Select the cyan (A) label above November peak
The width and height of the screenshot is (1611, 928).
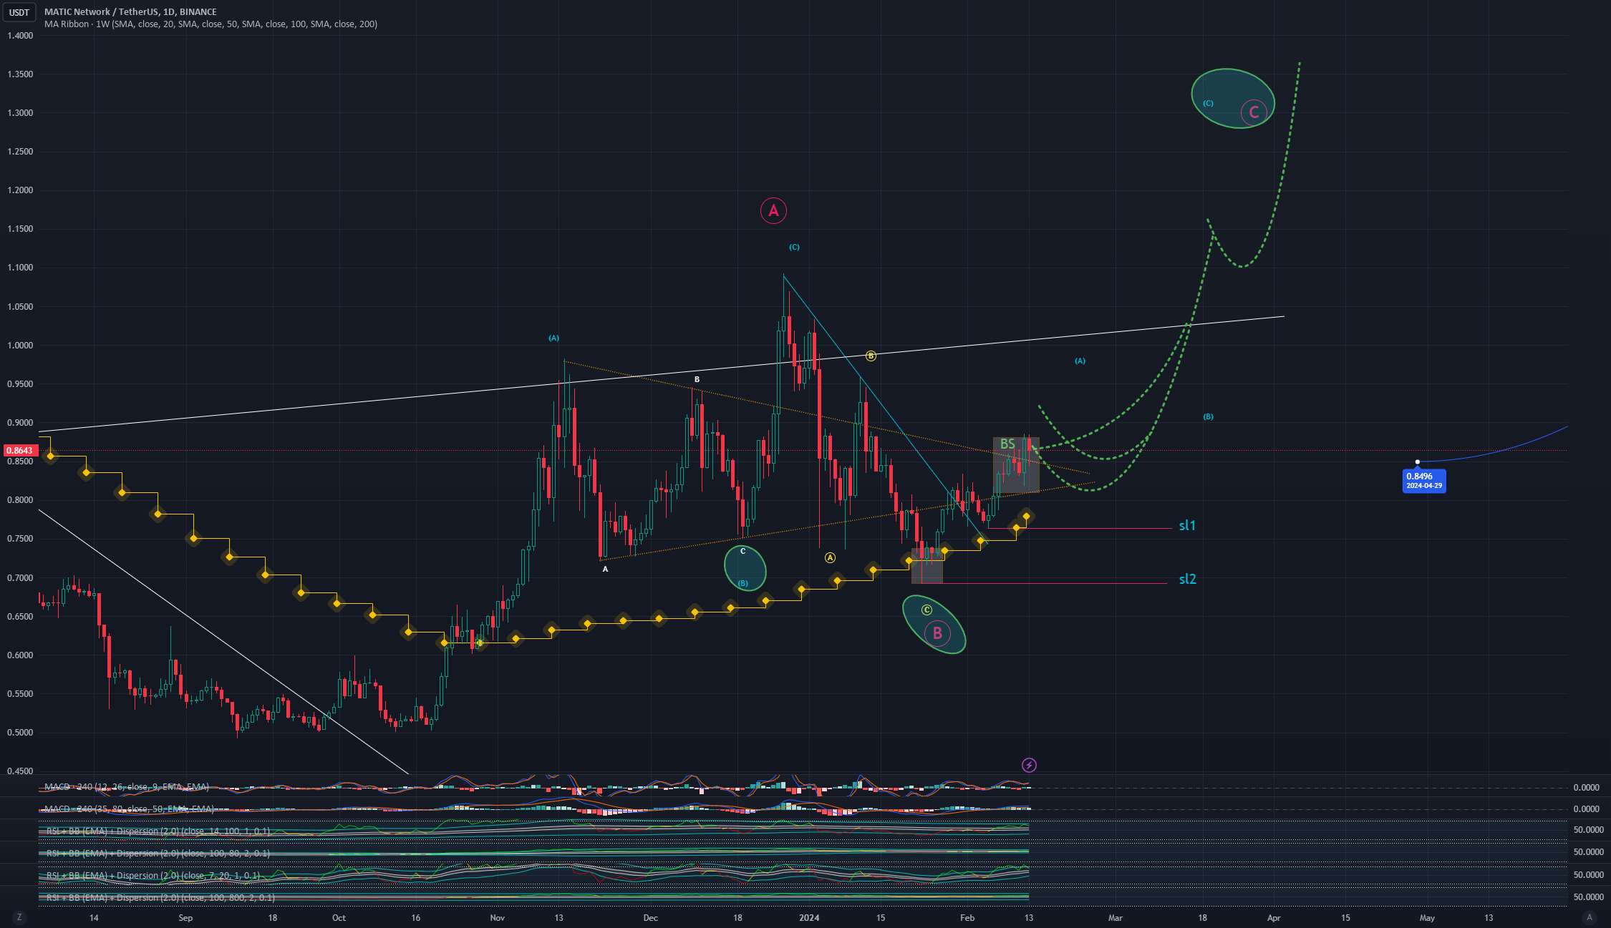(553, 338)
